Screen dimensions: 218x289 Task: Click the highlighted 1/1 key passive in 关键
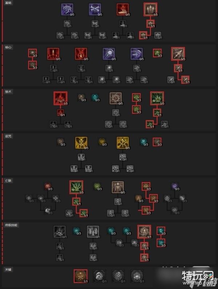tap(81, 276)
